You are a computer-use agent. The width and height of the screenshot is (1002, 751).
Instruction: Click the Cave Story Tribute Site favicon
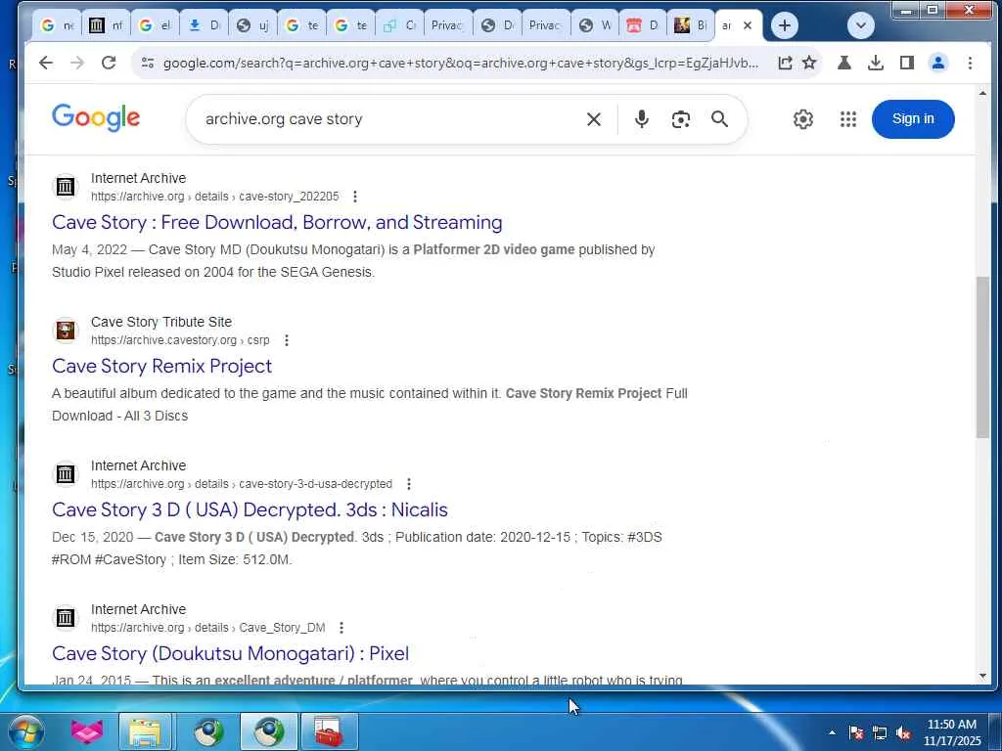click(x=66, y=331)
